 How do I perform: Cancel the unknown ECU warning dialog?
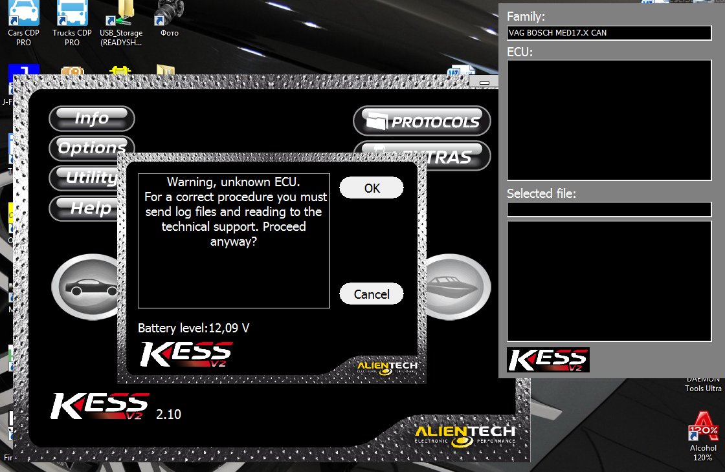372,294
